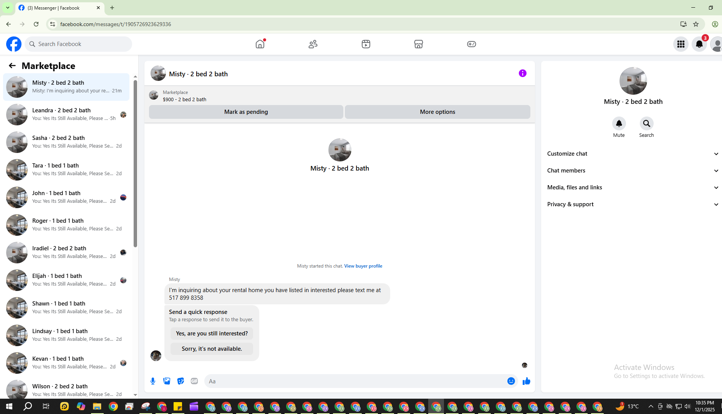This screenshot has width=722, height=414.
Task: Send 'Sorry, it's not available.' response
Action: pos(212,349)
